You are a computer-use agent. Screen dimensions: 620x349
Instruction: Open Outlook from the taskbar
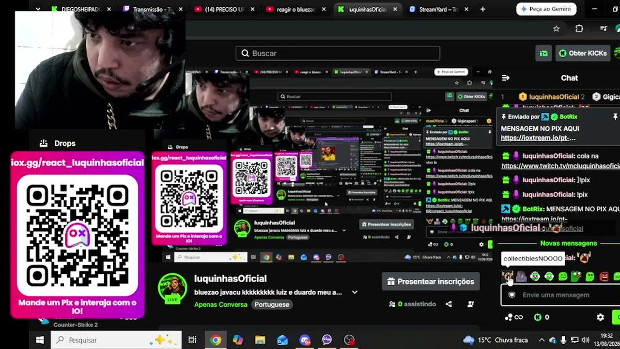282,340
